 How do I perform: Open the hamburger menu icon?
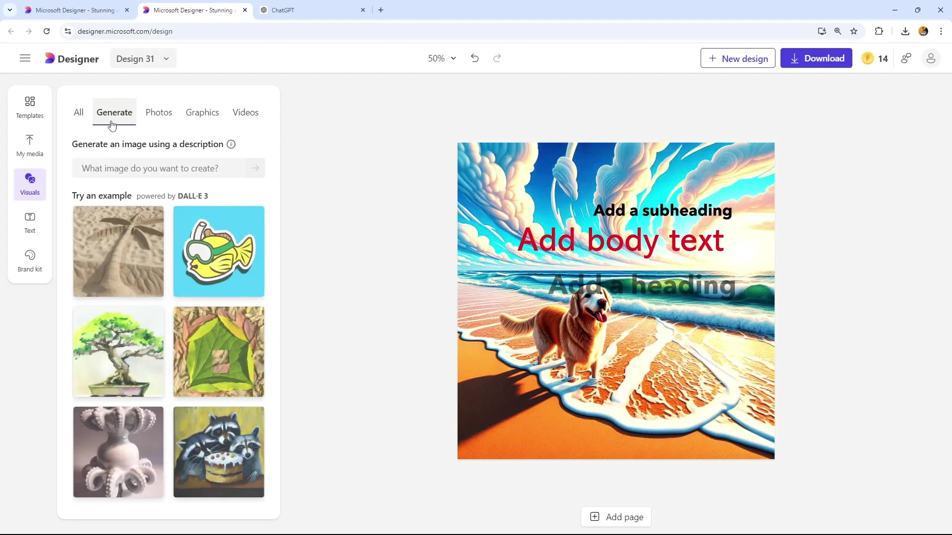point(25,58)
